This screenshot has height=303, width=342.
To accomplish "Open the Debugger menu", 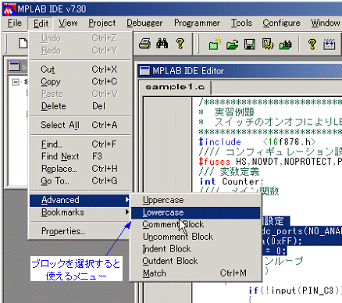I will [144, 23].
